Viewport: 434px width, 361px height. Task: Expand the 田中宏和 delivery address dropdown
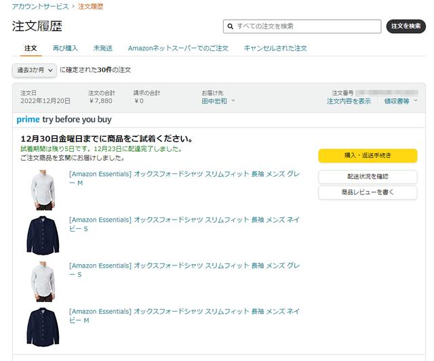tap(218, 101)
